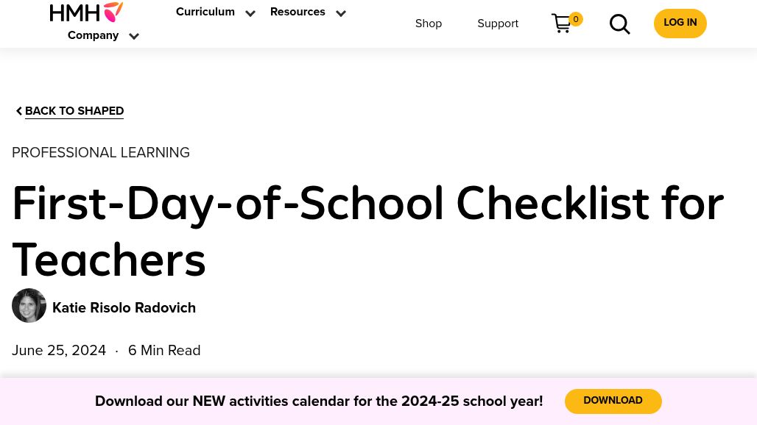Click the Professional Learning category label
The height and width of the screenshot is (425, 757).
tap(101, 153)
